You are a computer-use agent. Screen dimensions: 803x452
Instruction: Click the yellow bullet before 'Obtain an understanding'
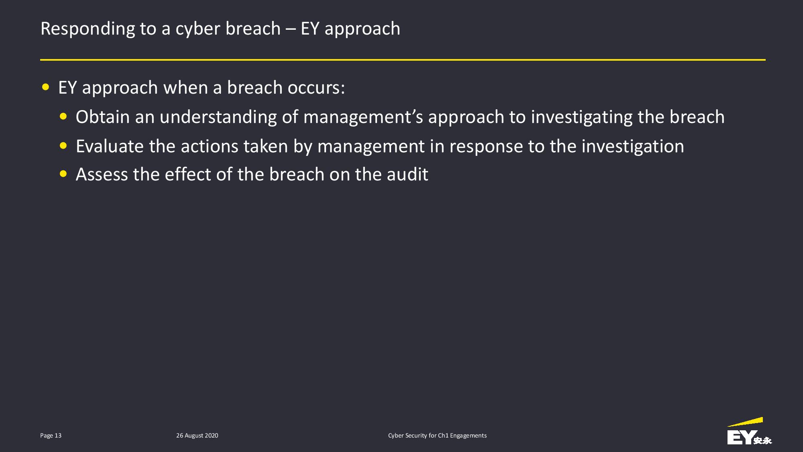63,117
